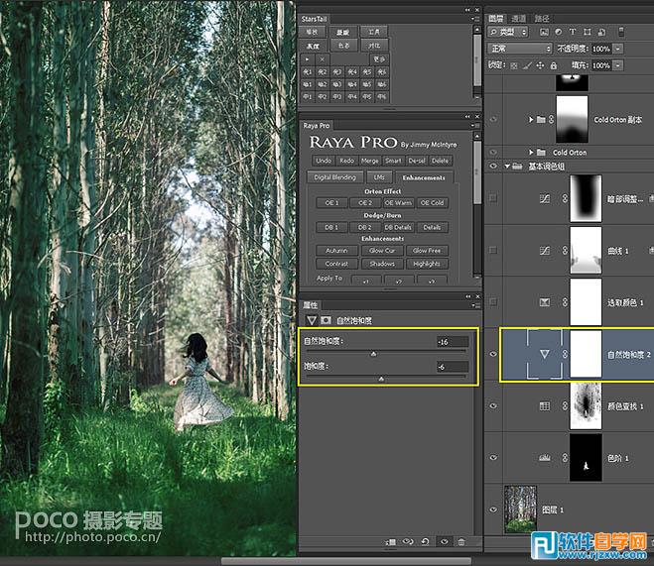The width and height of the screenshot is (654, 566).
Task: Lock all padlock icon
Action: (554, 65)
